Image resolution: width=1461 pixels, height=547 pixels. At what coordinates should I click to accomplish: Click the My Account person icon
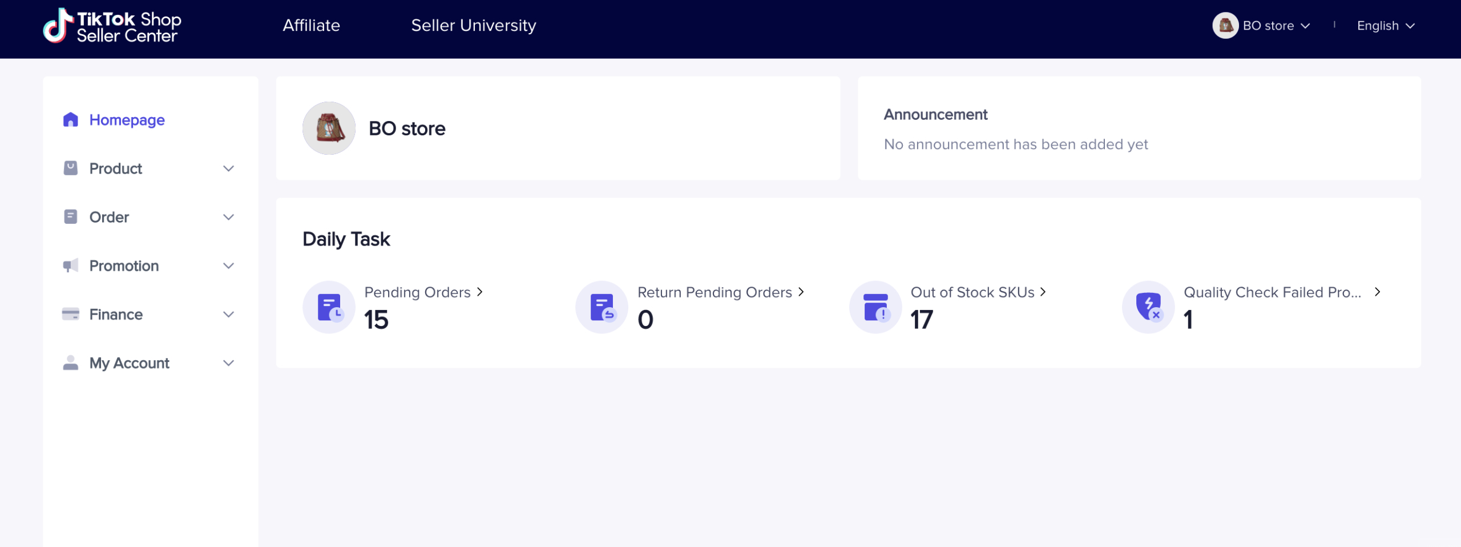[x=70, y=363]
